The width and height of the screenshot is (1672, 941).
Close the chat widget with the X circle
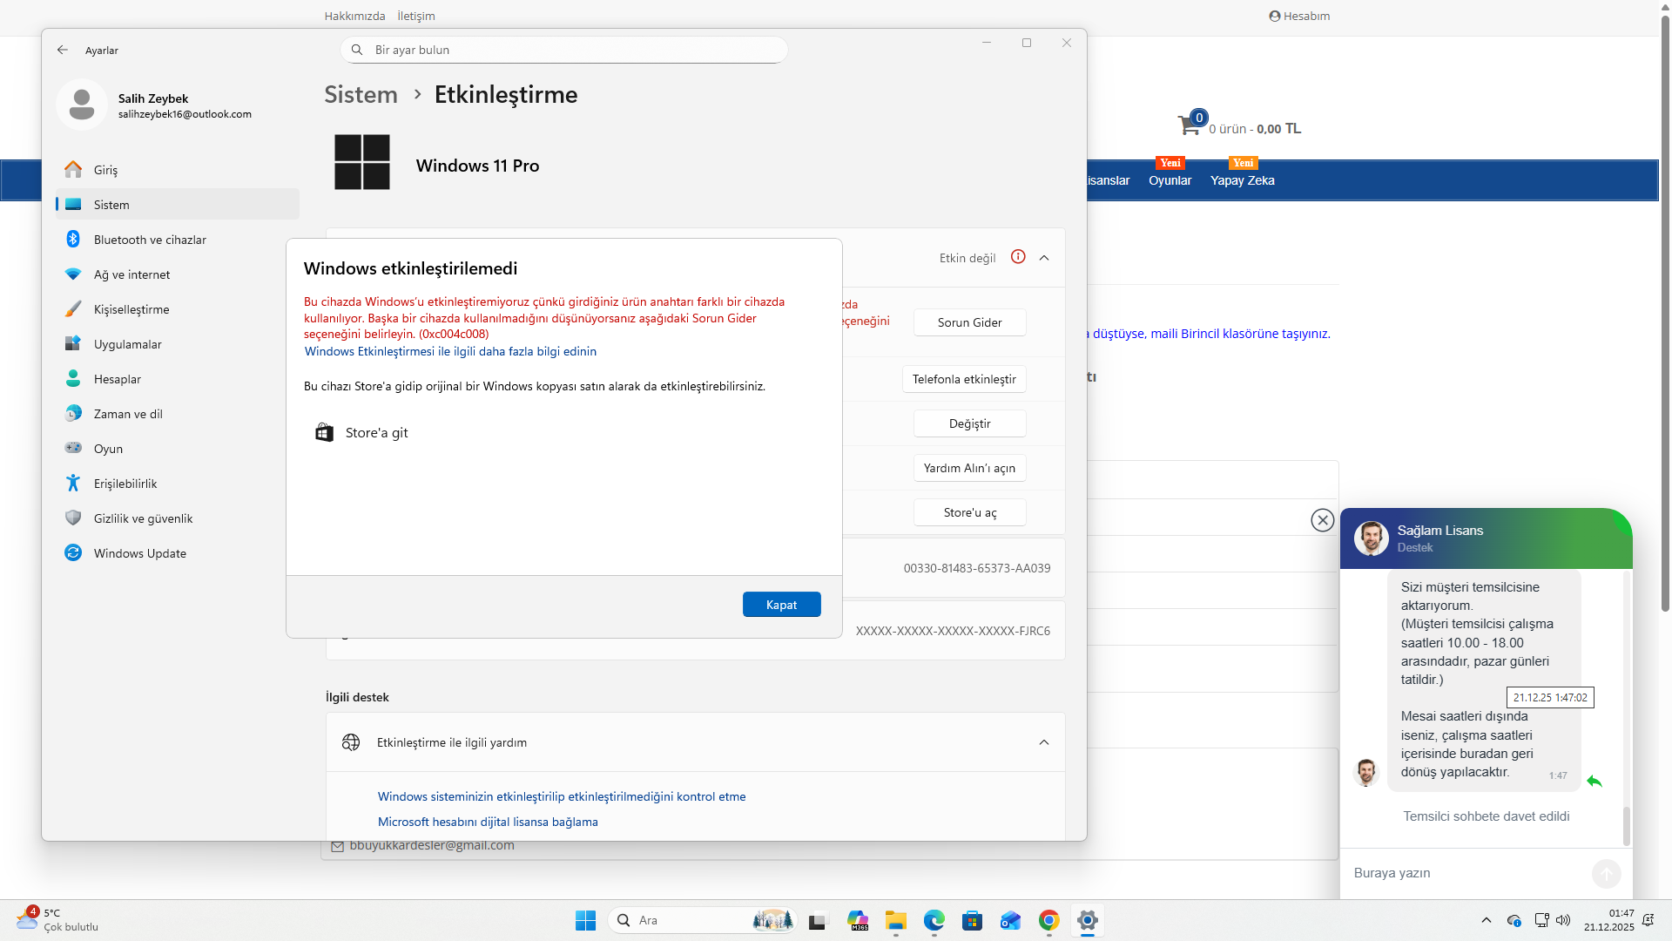pos(1323,520)
